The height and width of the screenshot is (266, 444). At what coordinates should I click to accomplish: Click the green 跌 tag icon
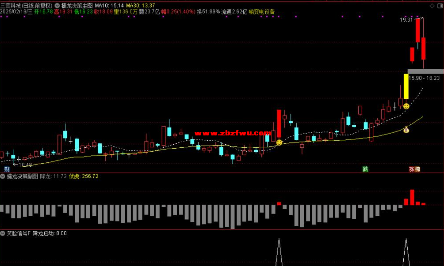365,169
